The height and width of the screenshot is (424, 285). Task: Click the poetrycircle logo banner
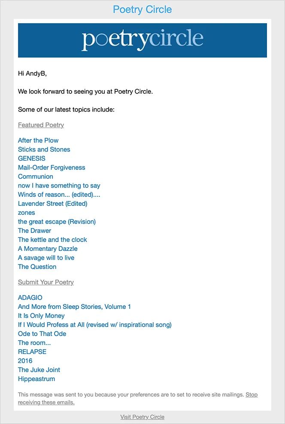coord(142,40)
